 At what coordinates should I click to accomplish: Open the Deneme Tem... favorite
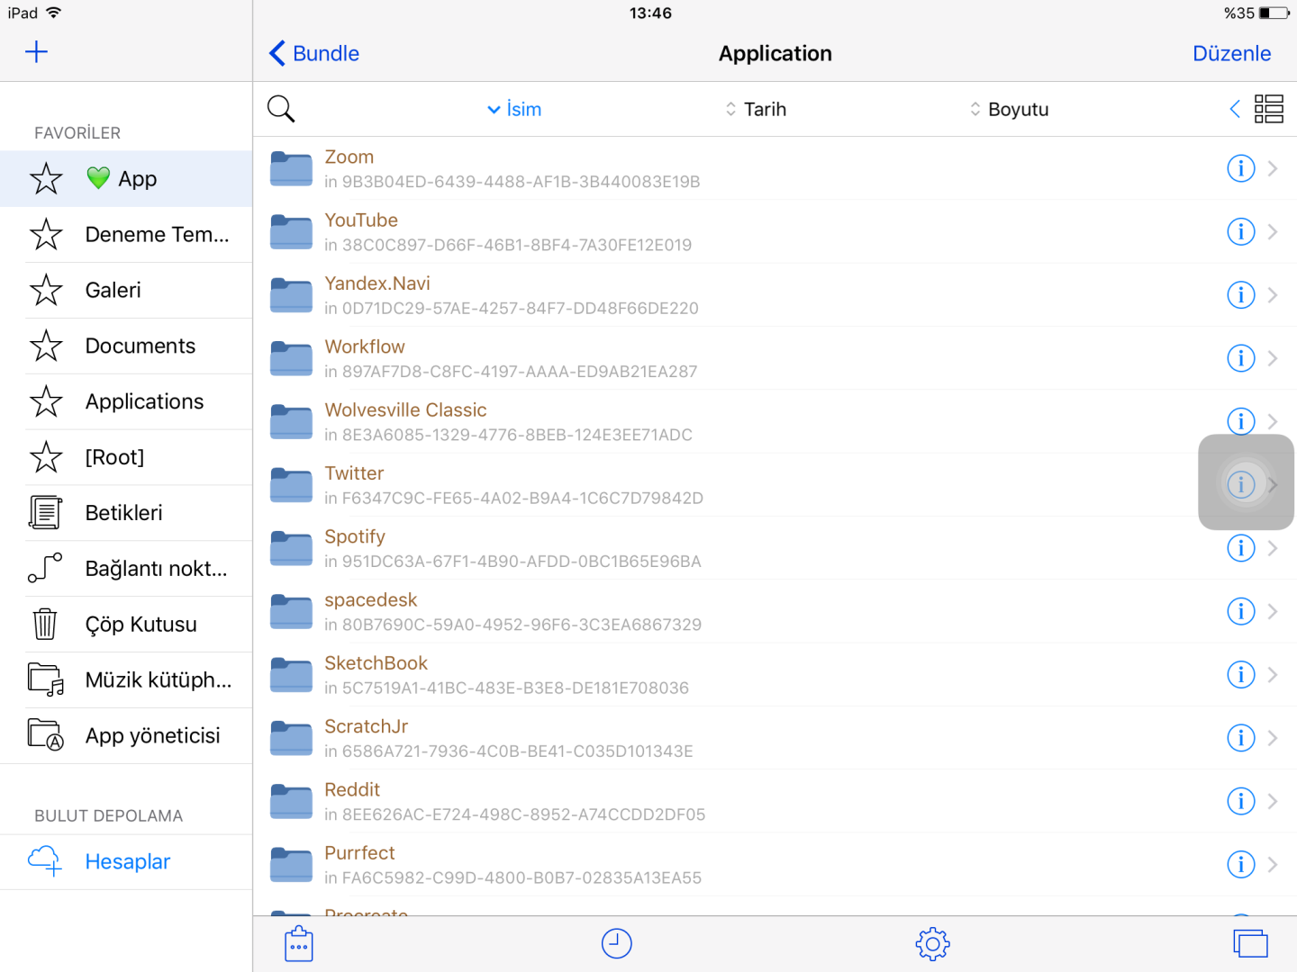click(126, 235)
